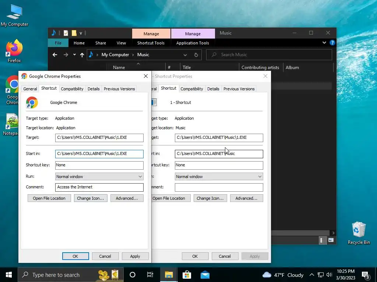Click Advanced in 1 - Shortcut Properties
Image resolution: width=377 pixels, height=282 pixels.
246,198
